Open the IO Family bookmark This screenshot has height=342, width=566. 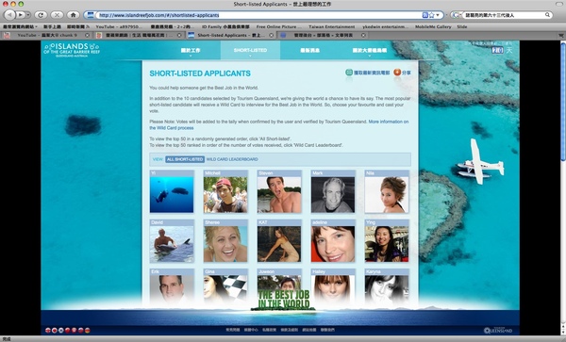(x=225, y=26)
